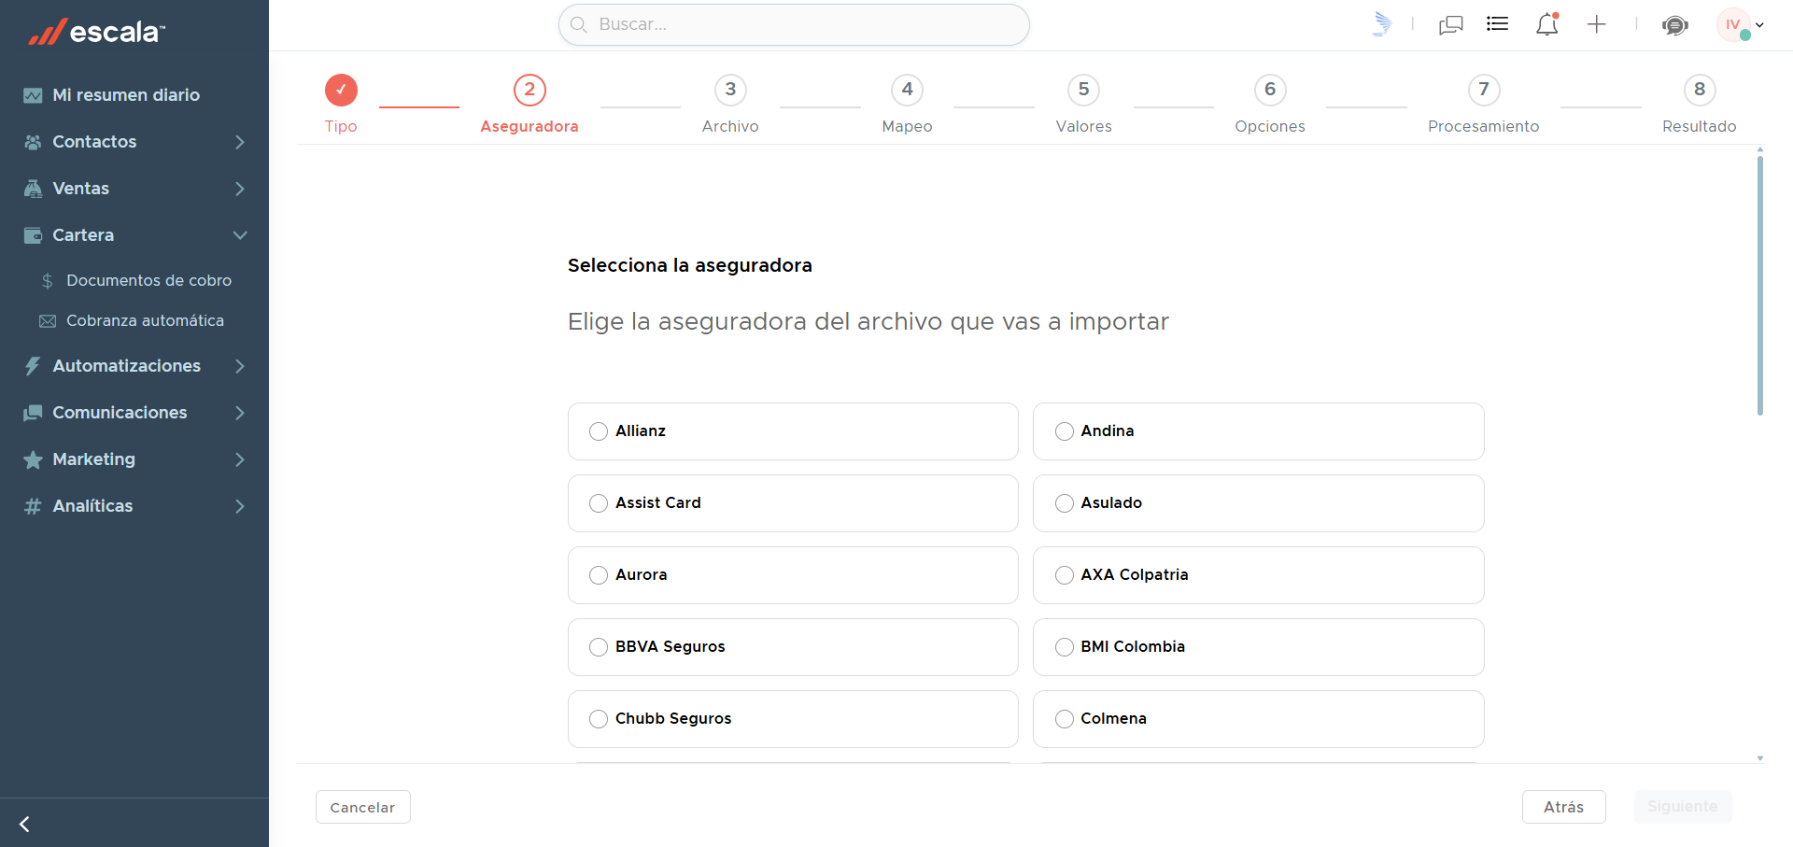This screenshot has height=847, width=1793.
Task: Select the Aurora radio option
Action: (x=599, y=575)
